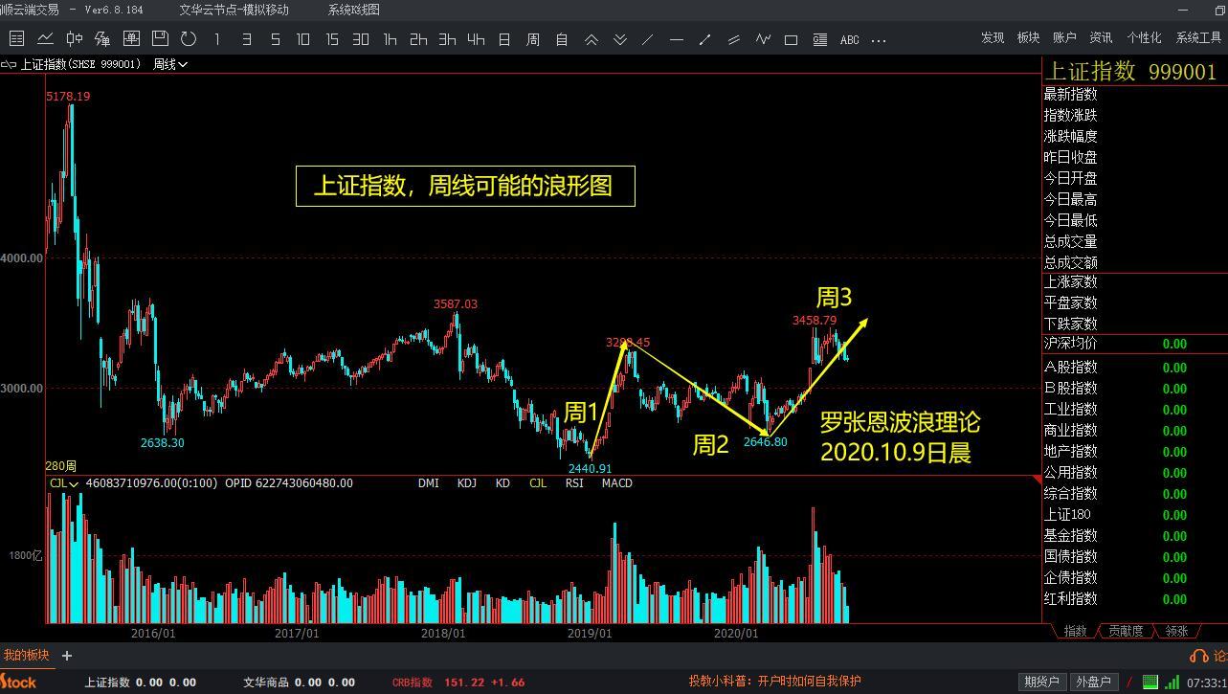Select the 3-minute period button
The image size is (1228, 694).
(246, 39)
